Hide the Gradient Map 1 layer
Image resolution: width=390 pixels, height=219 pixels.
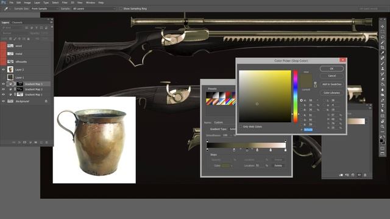pyautogui.click(x=3, y=95)
